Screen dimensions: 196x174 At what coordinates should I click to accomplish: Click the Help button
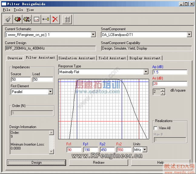[x=161, y=163]
